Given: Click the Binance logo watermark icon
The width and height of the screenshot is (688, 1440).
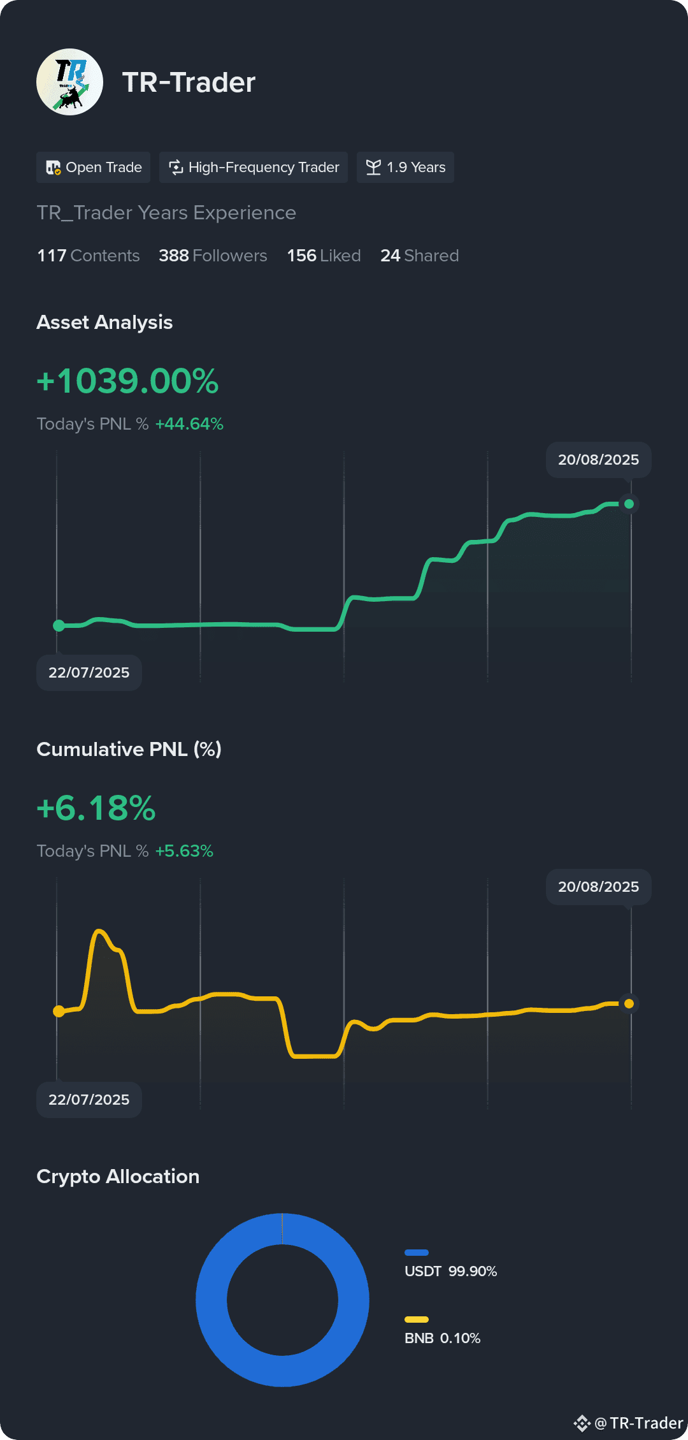Looking at the screenshot, I should (582, 1423).
